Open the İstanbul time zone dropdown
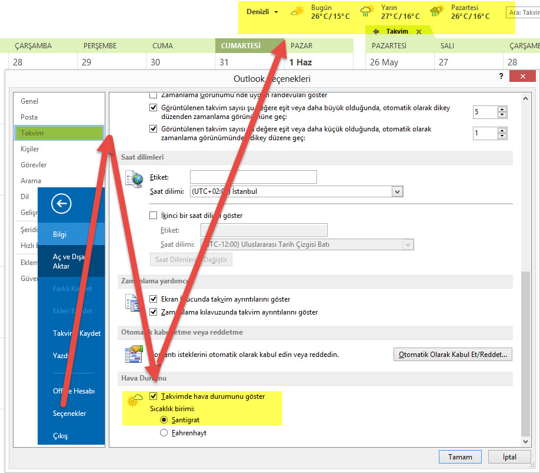Screen dimensions: 540x473 (x=398, y=191)
